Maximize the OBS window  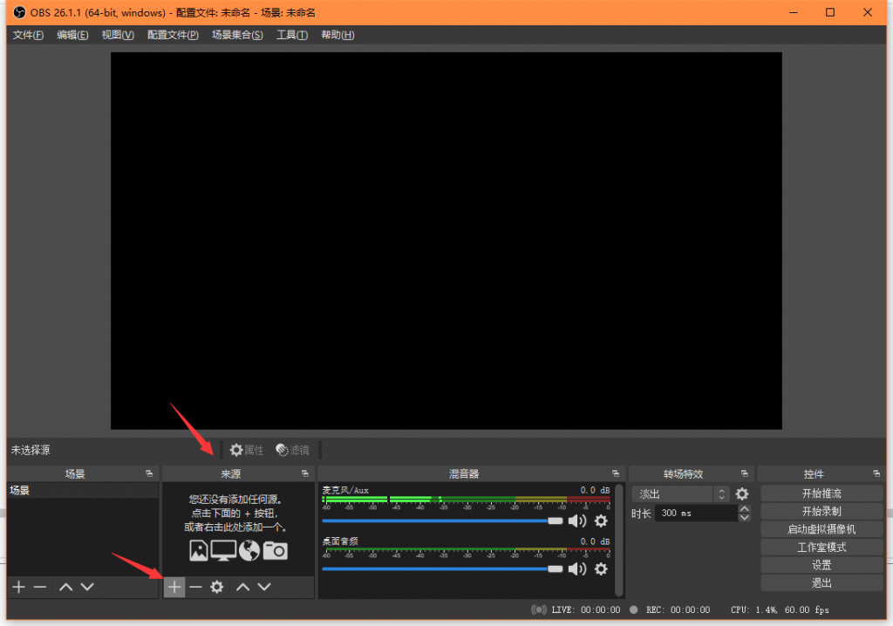click(x=830, y=12)
